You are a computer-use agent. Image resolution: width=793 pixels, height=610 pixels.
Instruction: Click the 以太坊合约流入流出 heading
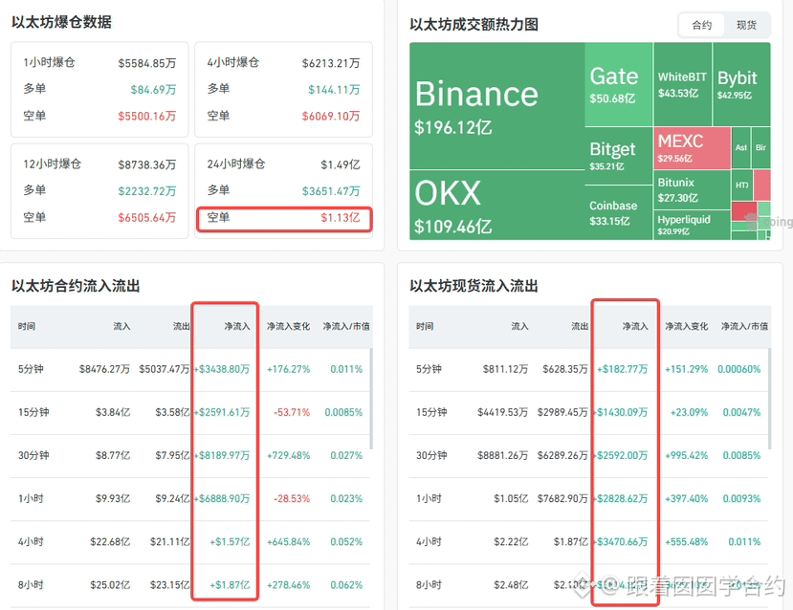coord(76,286)
